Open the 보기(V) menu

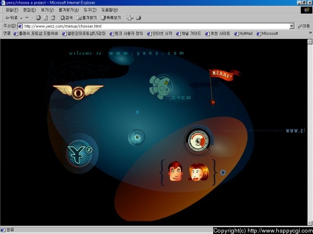[47, 10]
